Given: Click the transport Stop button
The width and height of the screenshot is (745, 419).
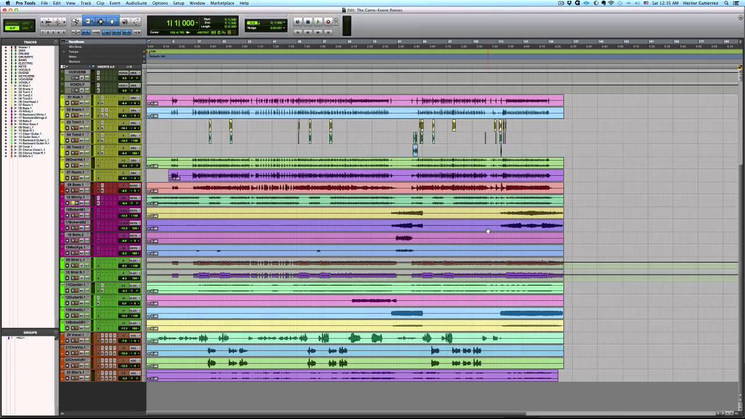Looking at the screenshot, I should pyautogui.click(x=308, y=22).
